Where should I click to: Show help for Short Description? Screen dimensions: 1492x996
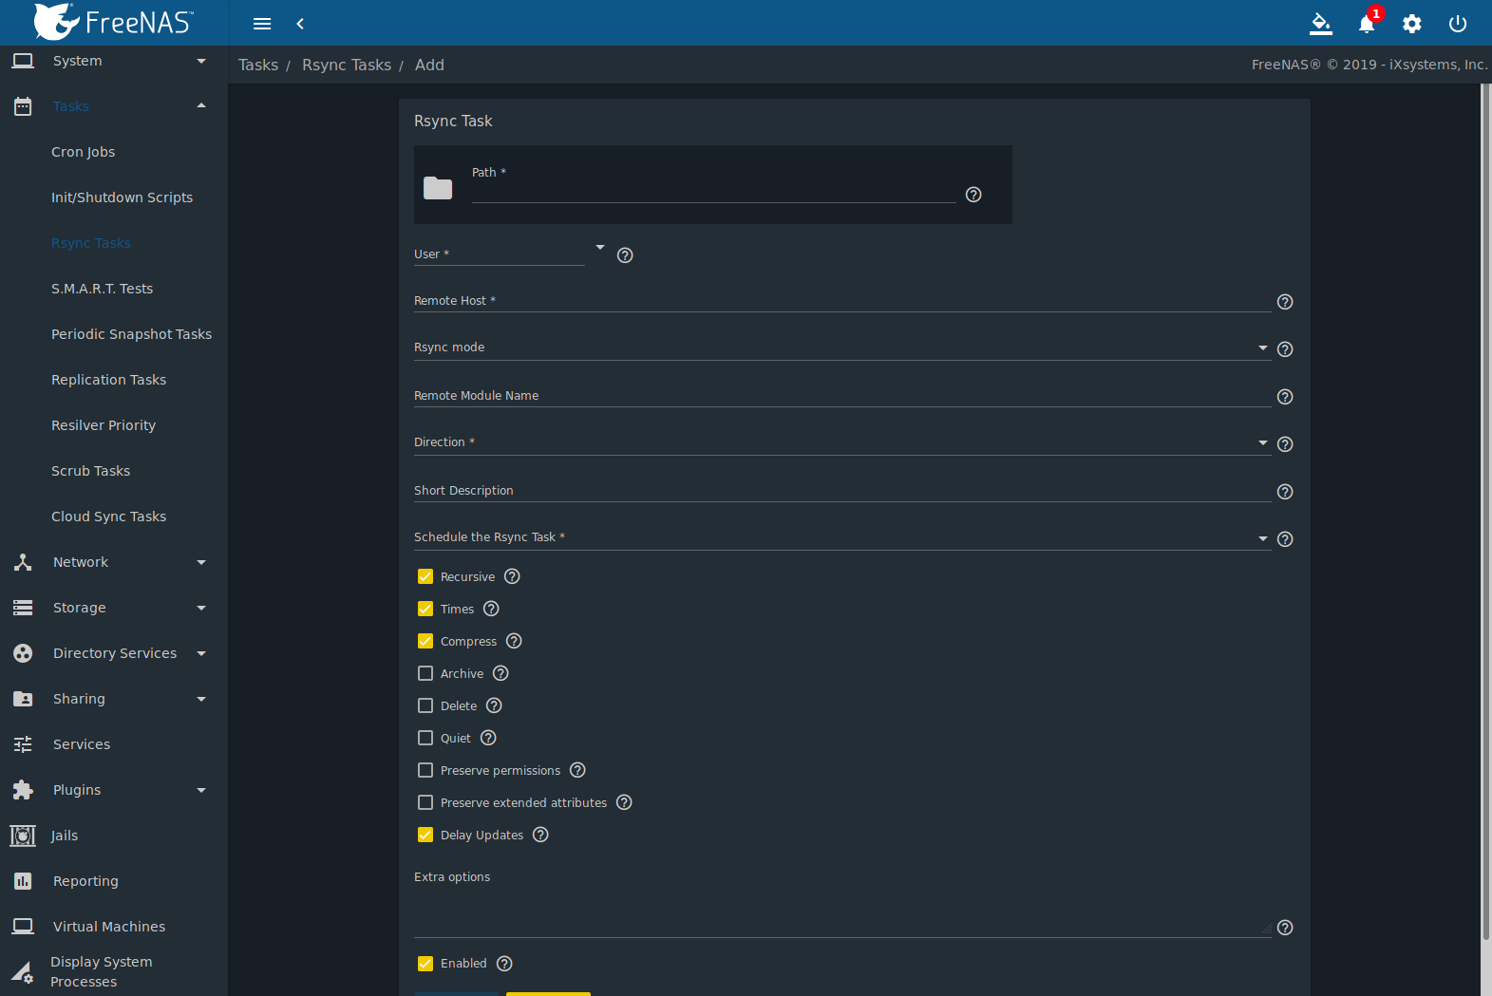[1285, 492]
